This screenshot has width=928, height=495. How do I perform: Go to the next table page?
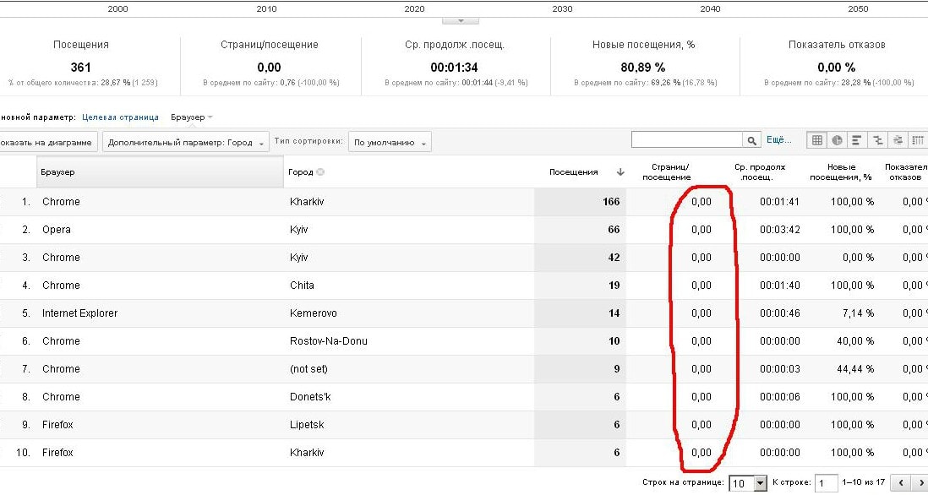pyautogui.click(x=920, y=482)
